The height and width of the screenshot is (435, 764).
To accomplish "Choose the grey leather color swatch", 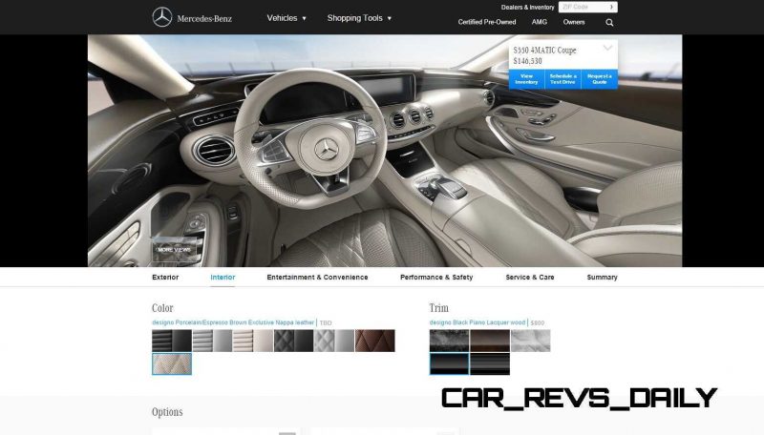I will point(212,341).
